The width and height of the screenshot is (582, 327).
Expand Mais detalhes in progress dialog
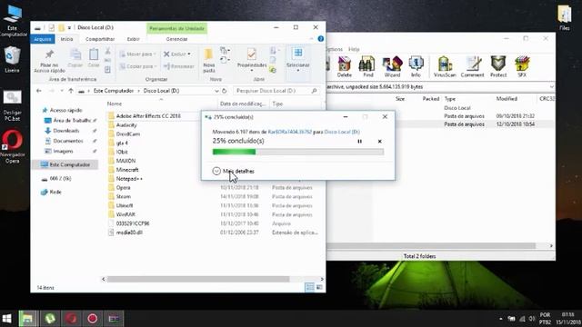pos(234,171)
